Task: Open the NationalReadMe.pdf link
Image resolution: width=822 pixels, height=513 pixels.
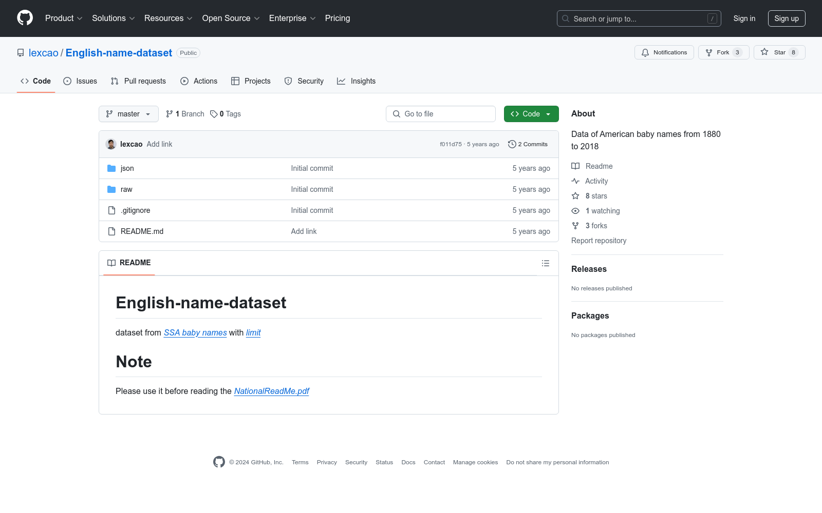Action: point(272,391)
